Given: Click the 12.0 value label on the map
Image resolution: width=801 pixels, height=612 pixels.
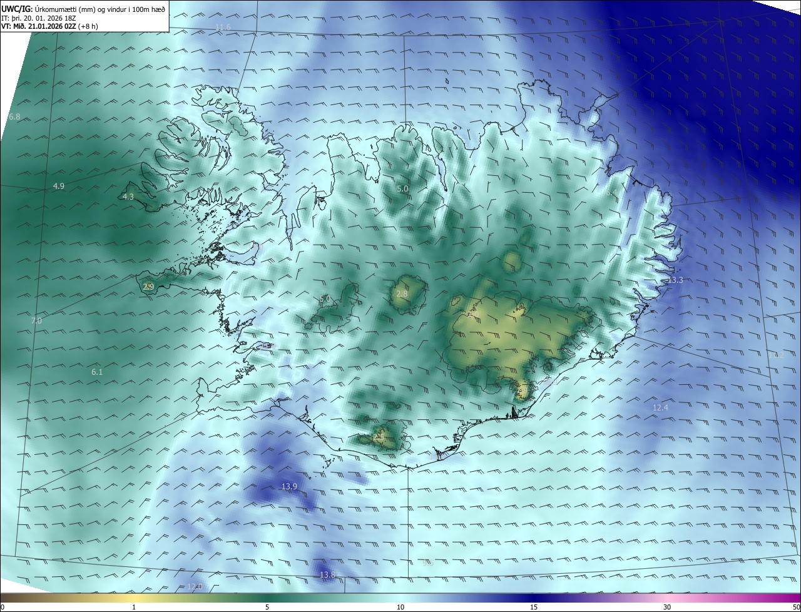Looking at the screenshot, I should pos(195,587).
